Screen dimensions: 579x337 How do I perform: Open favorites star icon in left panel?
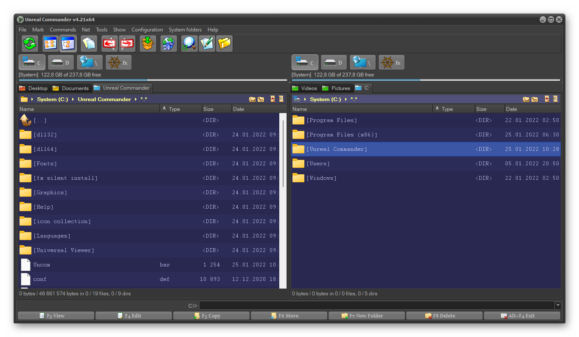tap(273, 99)
